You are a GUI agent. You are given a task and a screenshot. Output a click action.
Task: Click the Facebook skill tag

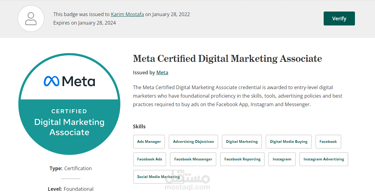[328, 142]
